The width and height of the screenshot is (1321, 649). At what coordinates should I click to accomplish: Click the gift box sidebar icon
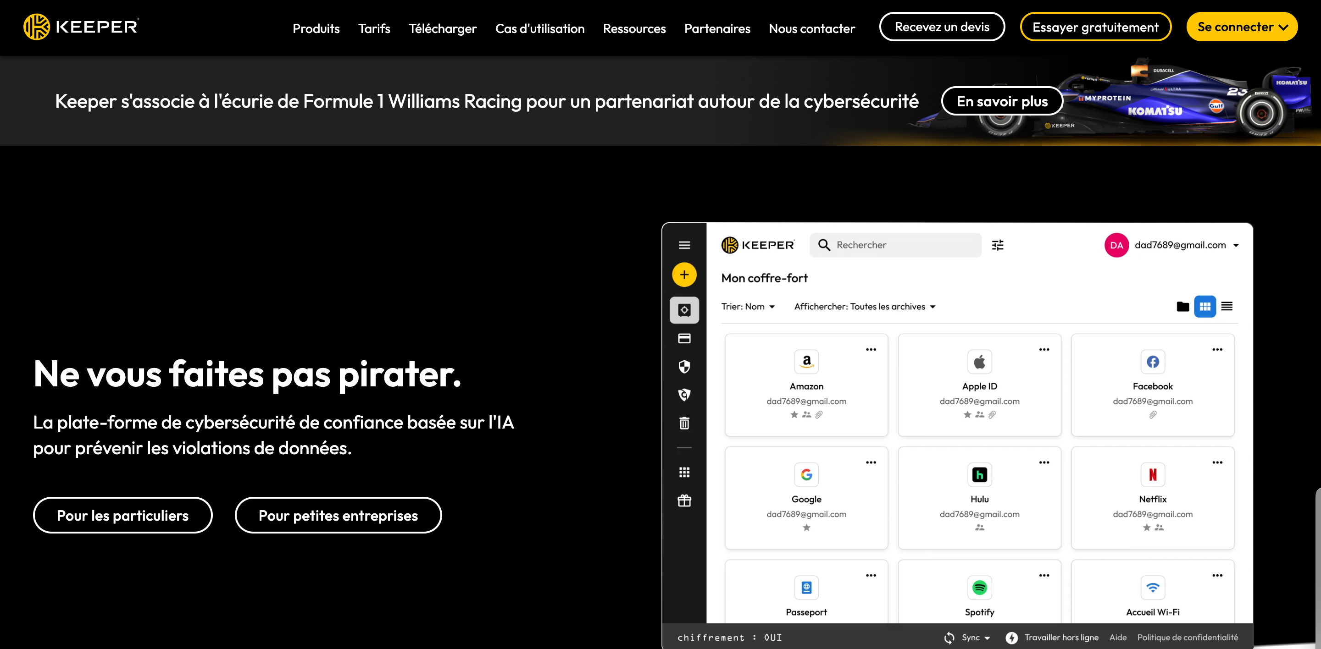684,500
